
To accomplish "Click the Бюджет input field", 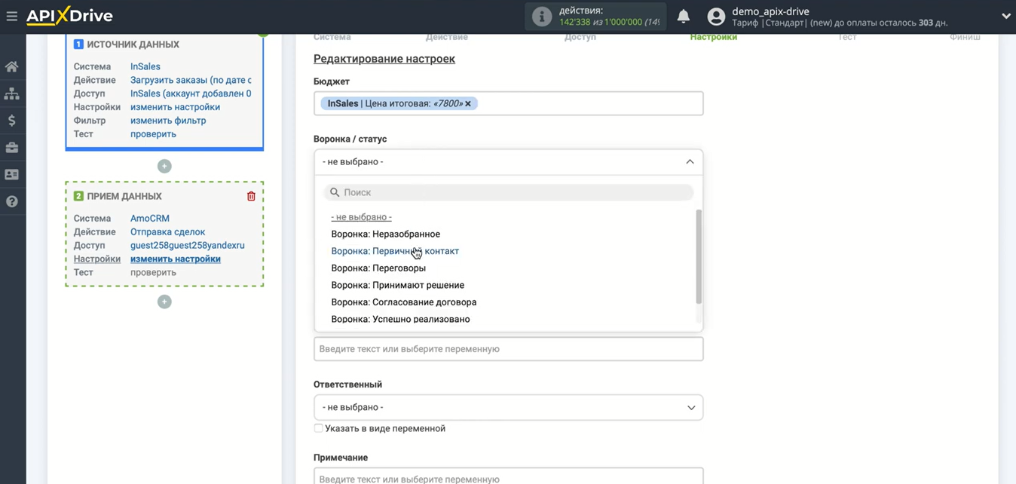I will (x=508, y=103).
